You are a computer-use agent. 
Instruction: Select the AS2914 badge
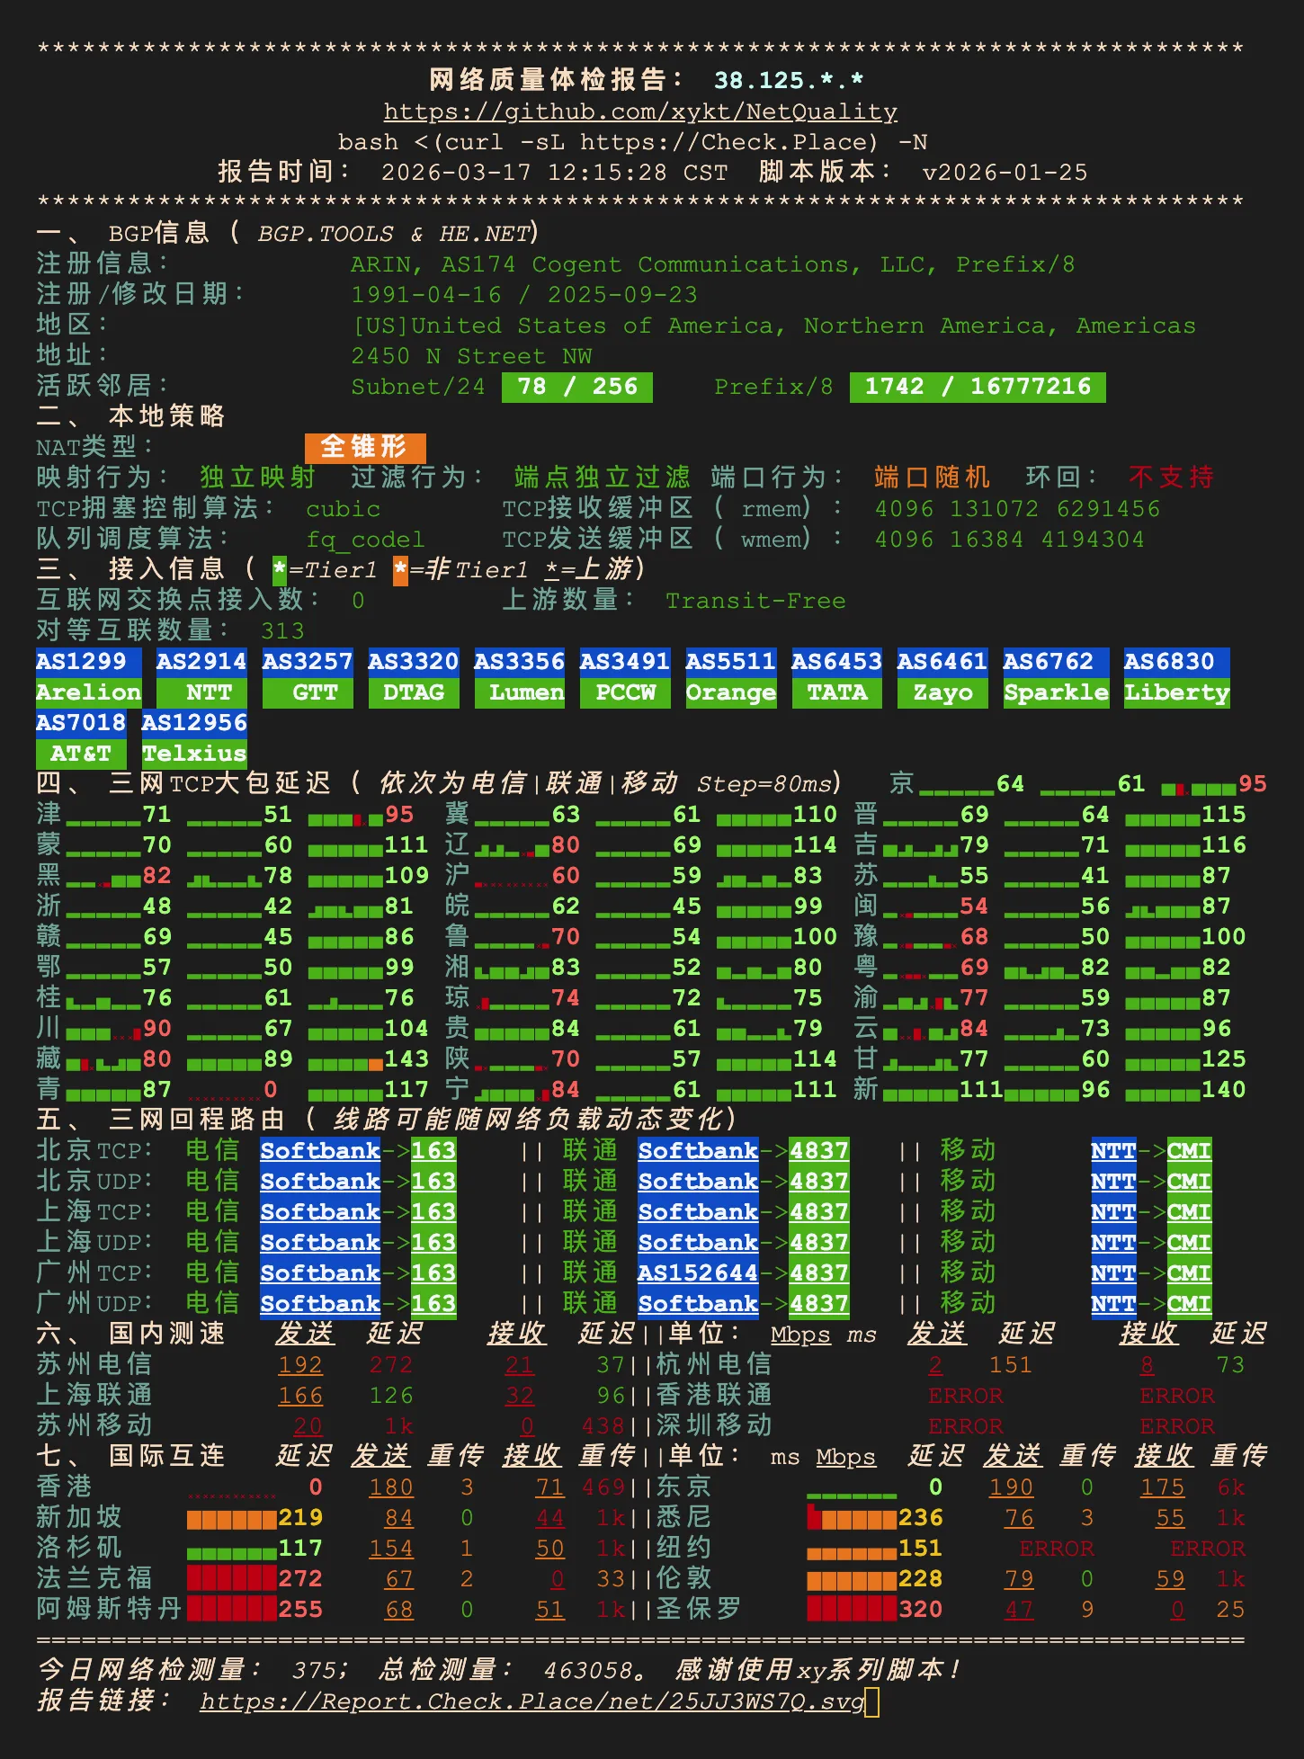tap(201, 662)
